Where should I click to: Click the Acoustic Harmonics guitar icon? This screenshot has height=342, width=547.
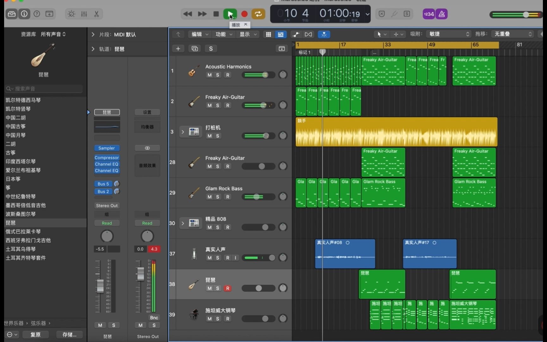tap(193, 71)
